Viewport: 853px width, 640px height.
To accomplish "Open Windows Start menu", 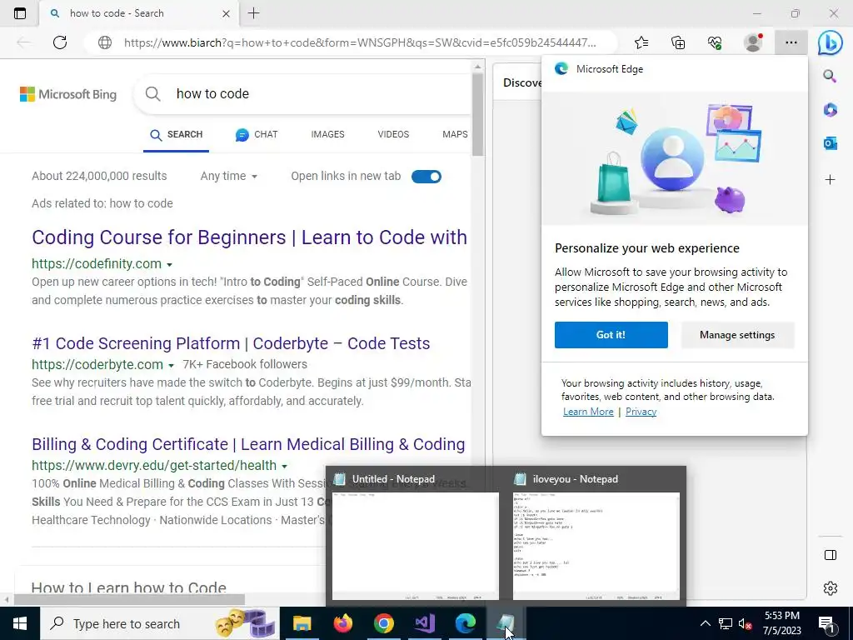I will [x=20, y=623].
